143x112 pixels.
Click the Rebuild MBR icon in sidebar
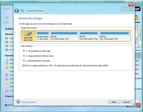click(6, 63)
